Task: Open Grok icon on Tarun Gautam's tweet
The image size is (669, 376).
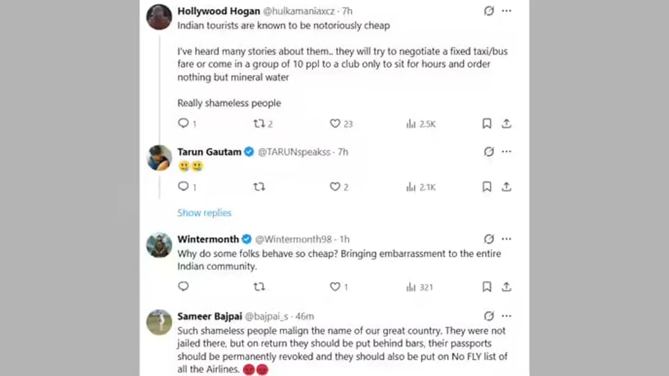Action: click(489, 152)
